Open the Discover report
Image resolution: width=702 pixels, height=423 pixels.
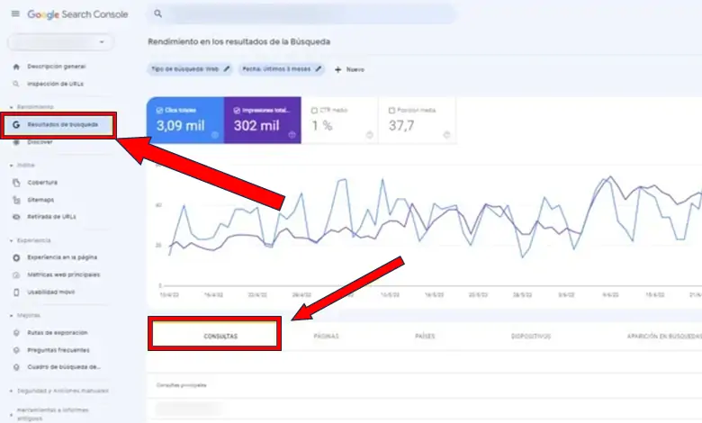(40, 142)
